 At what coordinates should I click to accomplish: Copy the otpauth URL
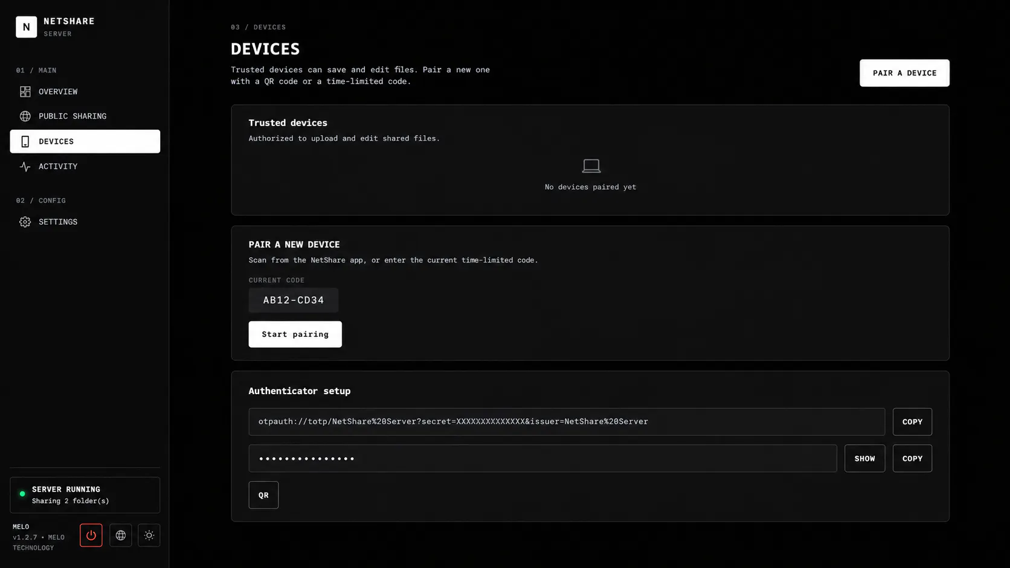click(912, 422)
